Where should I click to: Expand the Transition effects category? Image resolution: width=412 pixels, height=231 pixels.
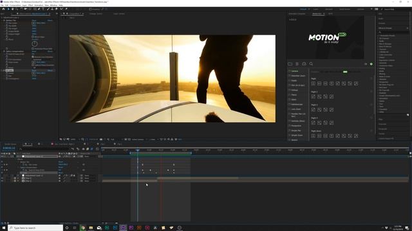[379, 109]
